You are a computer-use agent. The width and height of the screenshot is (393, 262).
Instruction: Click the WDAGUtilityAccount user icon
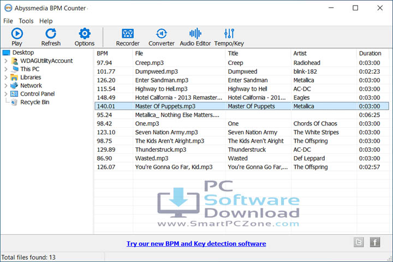click(15, 61)
